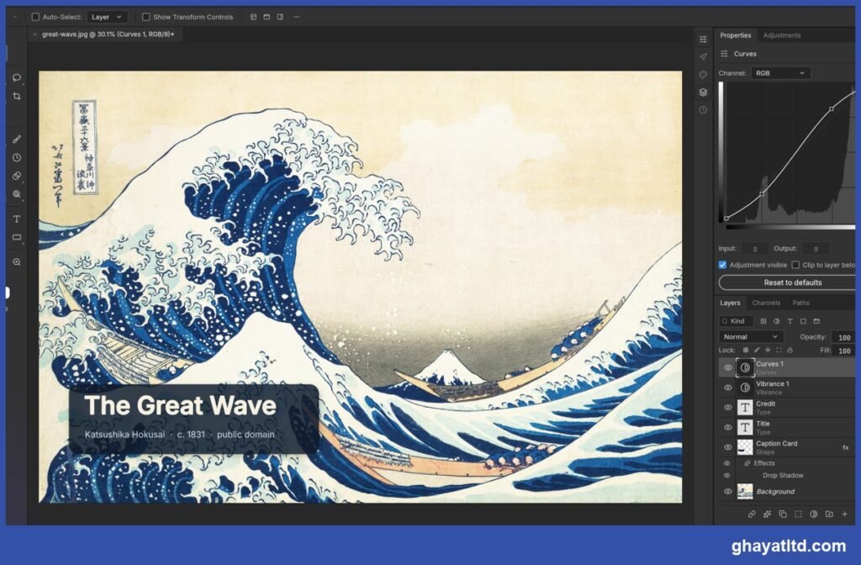Click the curves Input value field
The width and height of the screenshot is (861, 565).
coord(754,249)
